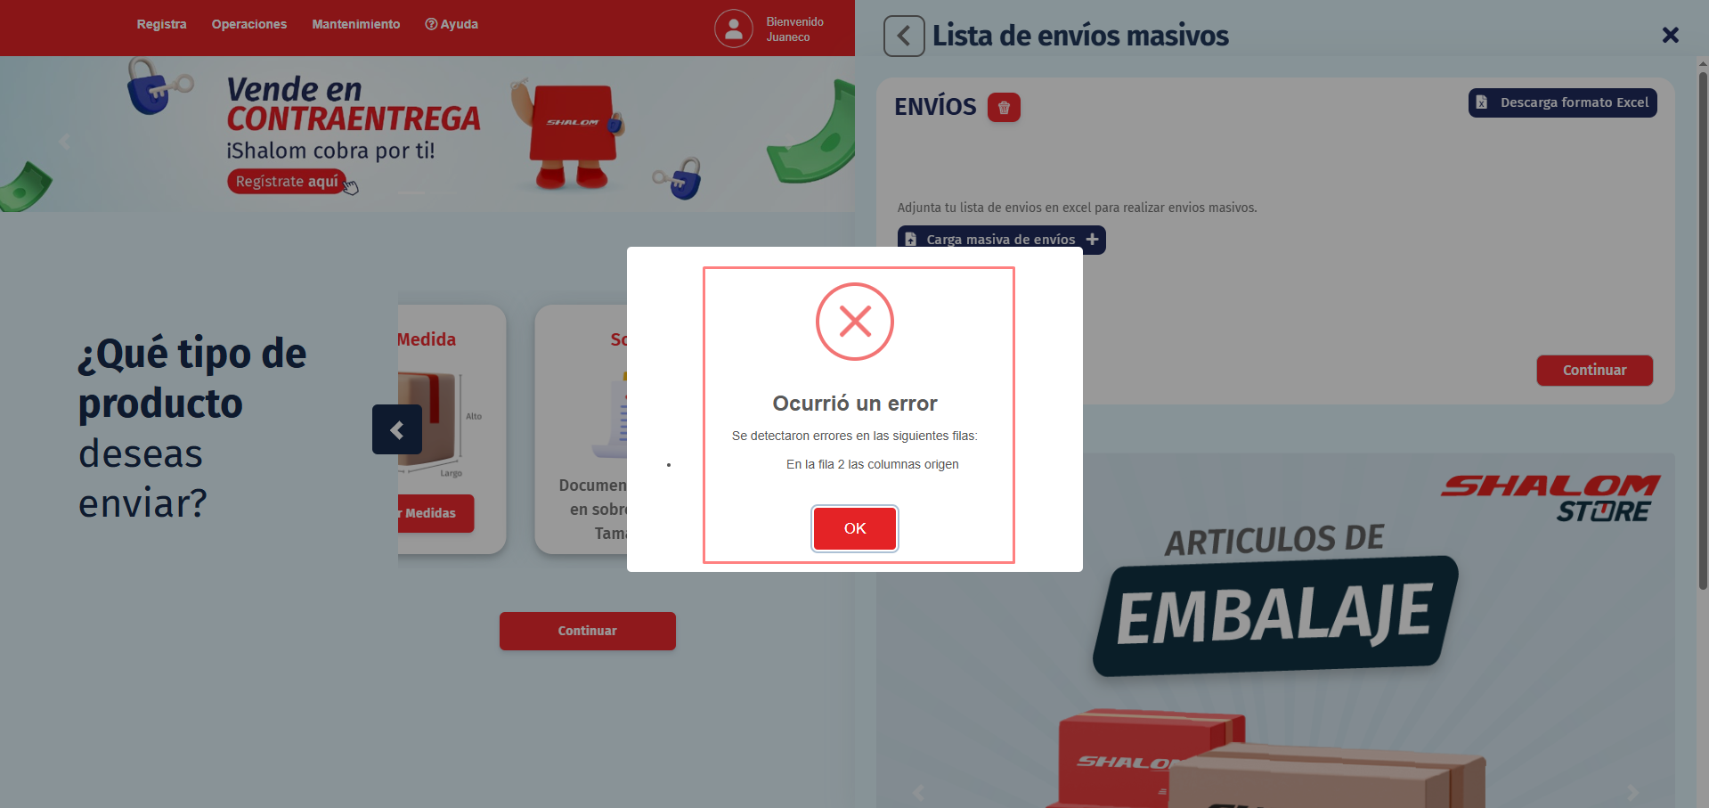Click Continuar below the product type cards
This screenshot has width=1709, height=808.
pyautogui.click(x=588, y=631)
